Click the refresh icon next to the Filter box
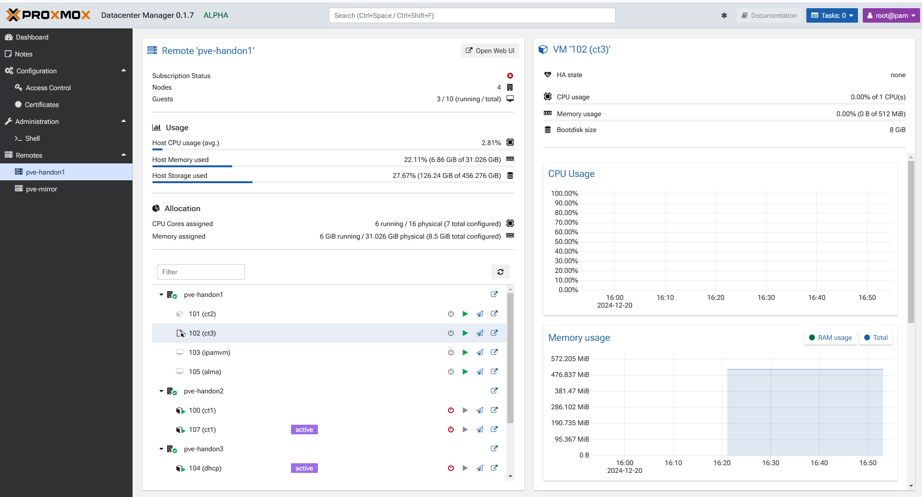The width and height of the screenshot is (922, 497). click(x=501, y=272)
